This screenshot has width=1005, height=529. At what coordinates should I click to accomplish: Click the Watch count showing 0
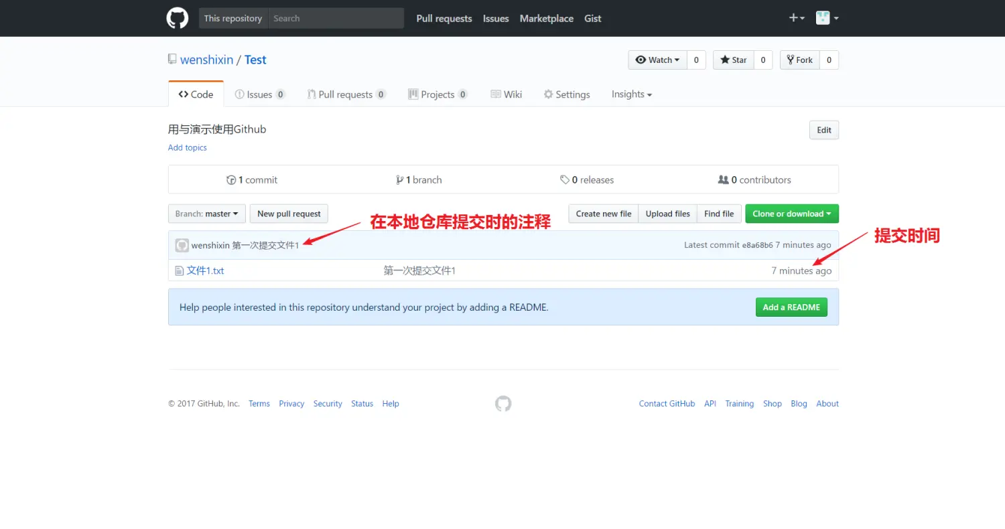[696, 60]
